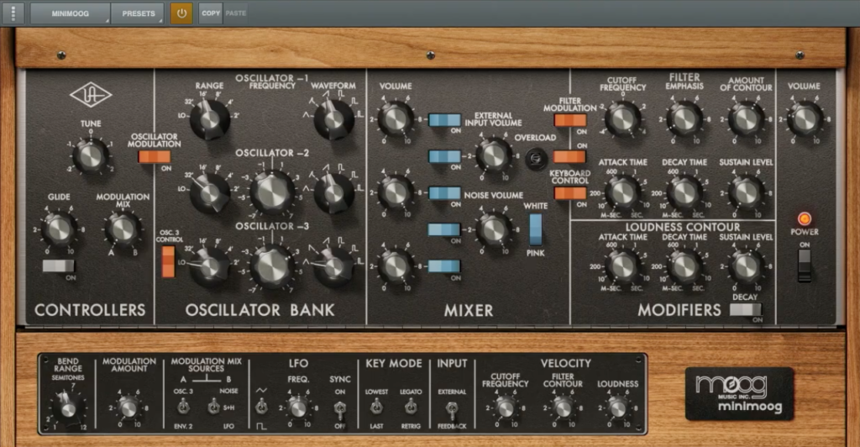
Task: Click the Oscillator 2 waveform knob
Action: pyautogui.click(x=333, y=193)
